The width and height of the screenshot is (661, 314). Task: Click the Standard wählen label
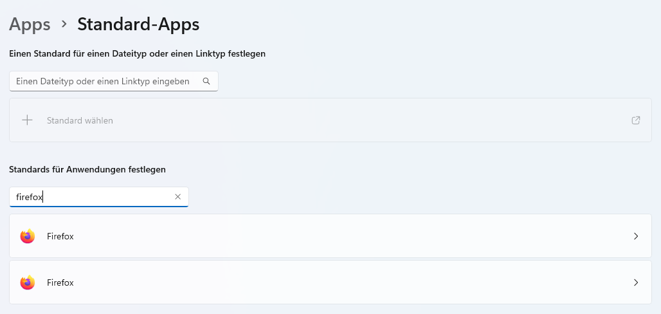tap(80, 121)
